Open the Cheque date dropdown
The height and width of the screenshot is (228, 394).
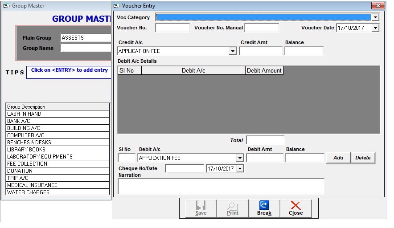pos(240,169)
